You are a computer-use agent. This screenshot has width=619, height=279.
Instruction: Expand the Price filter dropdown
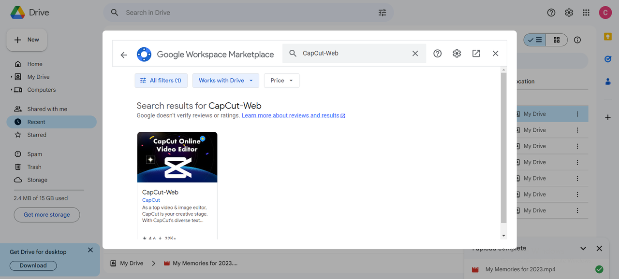(x=282, y=81)
